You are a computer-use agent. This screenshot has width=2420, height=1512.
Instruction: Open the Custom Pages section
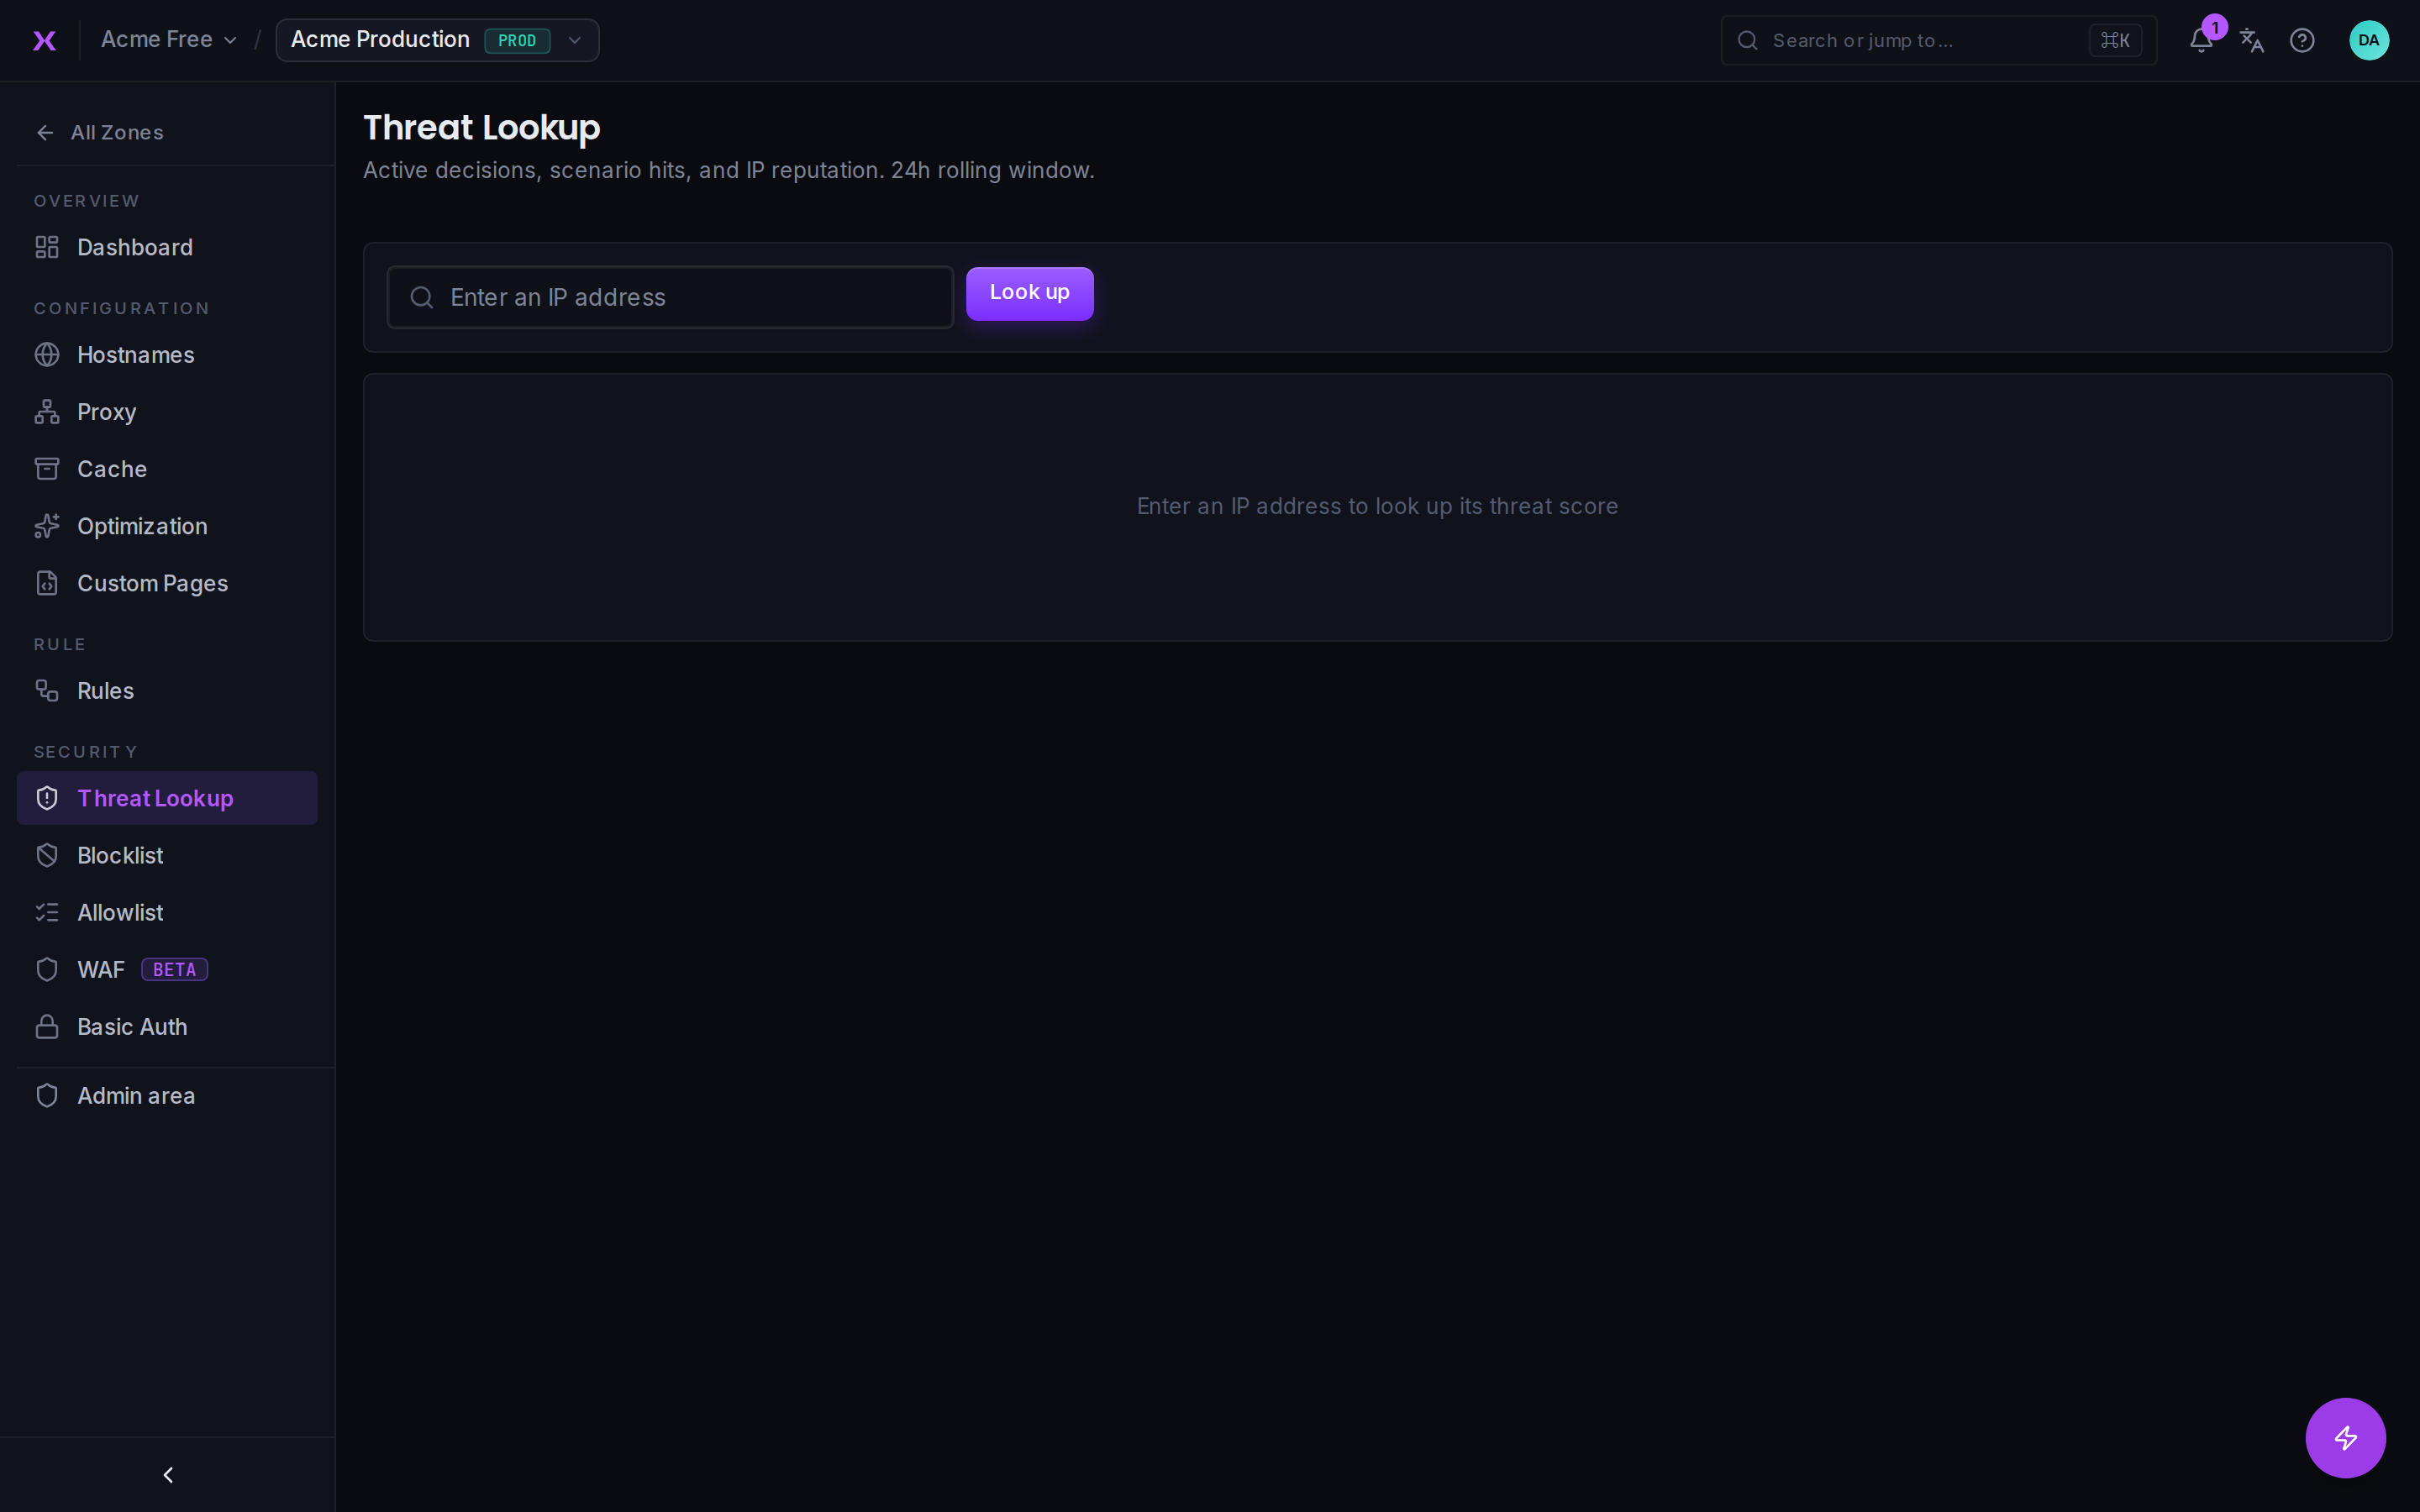167,583
